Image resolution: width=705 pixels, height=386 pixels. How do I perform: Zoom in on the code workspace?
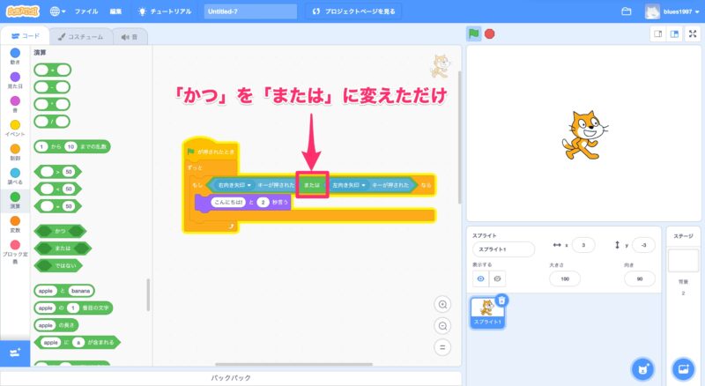[443, 304]
